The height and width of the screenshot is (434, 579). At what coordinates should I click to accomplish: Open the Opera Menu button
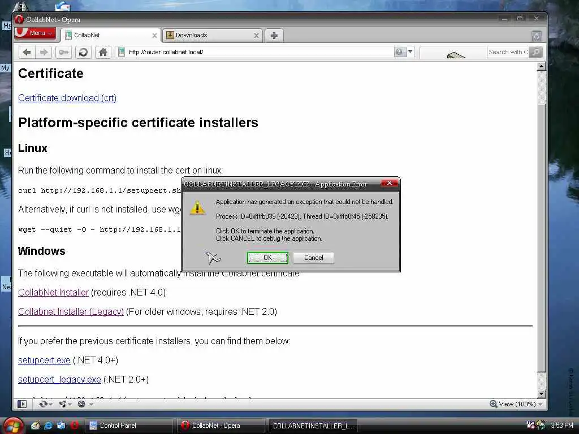(34, 33)
